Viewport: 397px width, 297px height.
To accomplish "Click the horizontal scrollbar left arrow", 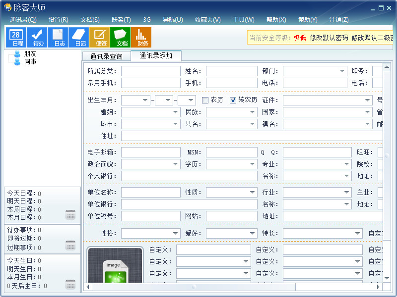I will pyautogui.click(x=88, y=287).
